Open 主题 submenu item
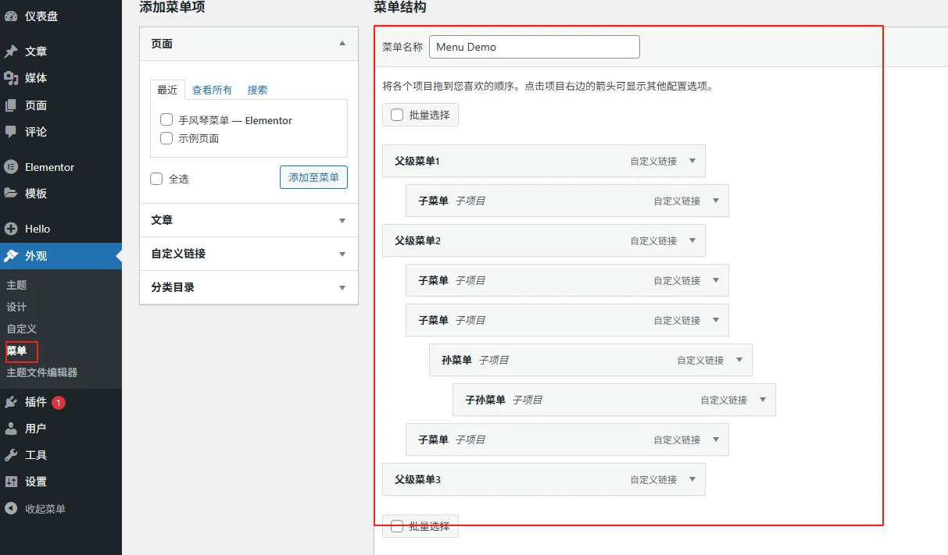This screenshot has width=948, height=555. [16, 285]
